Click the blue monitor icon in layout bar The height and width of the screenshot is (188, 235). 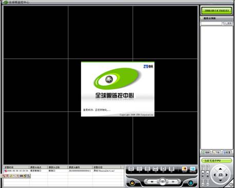point(192,169)
